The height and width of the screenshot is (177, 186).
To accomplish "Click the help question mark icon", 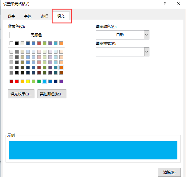I will [x=165, y=4].
